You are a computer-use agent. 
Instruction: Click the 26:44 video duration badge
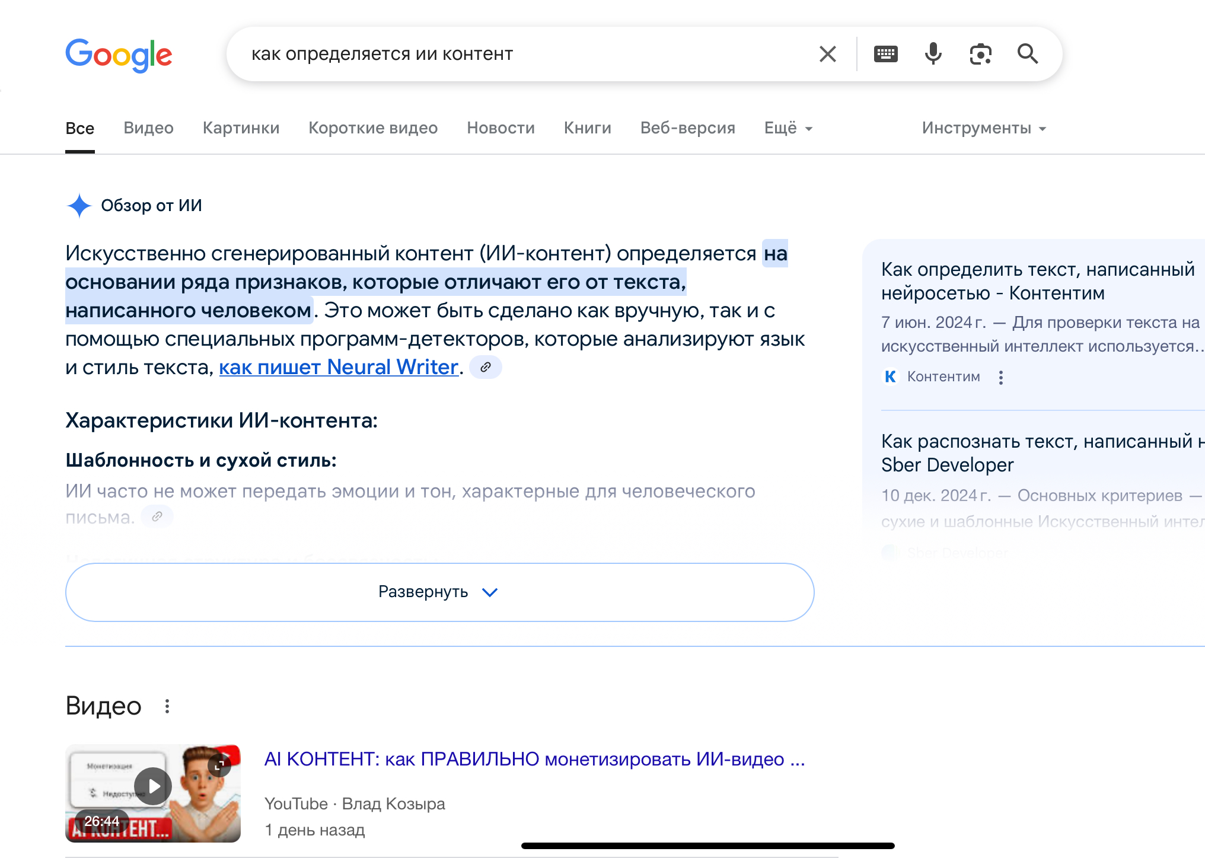coord(101,821)
